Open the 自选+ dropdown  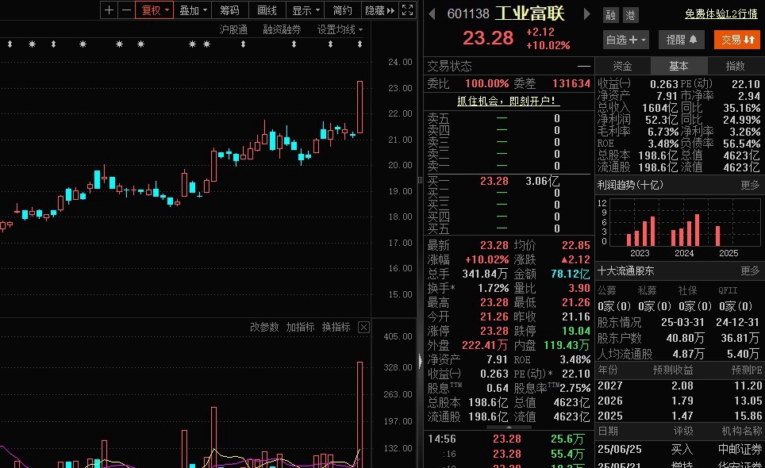(x=626, y=40)
